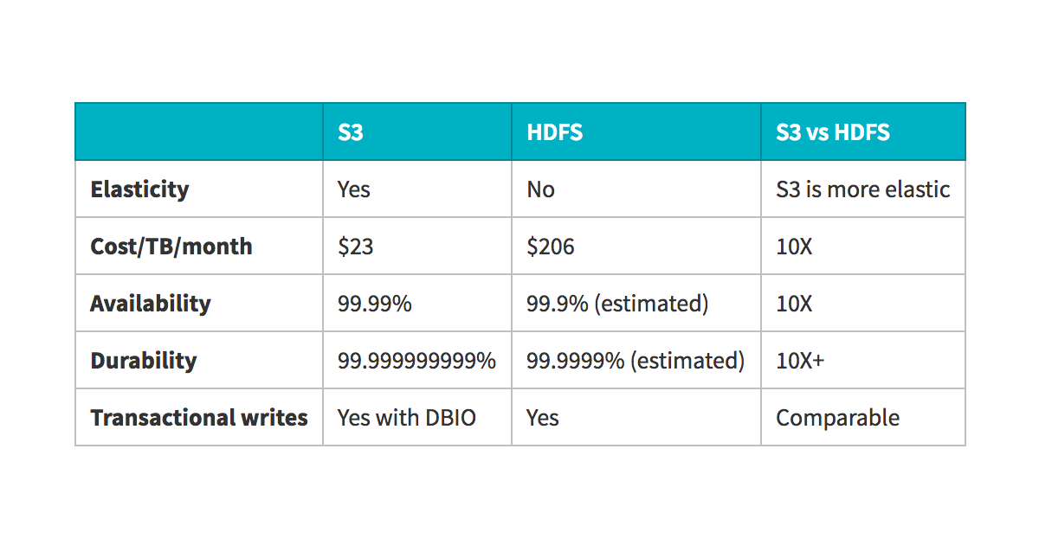Click the Durability row label
The image size is (1039, 545).
144,361
